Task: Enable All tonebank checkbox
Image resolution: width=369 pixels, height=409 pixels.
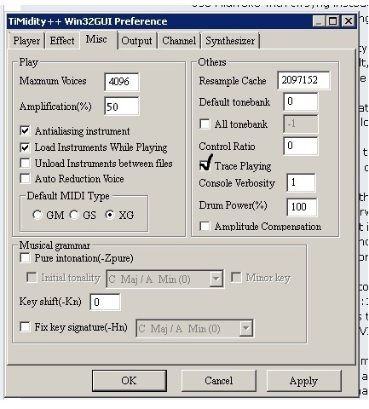Action: pyautogui.click(x=205, y=124)
